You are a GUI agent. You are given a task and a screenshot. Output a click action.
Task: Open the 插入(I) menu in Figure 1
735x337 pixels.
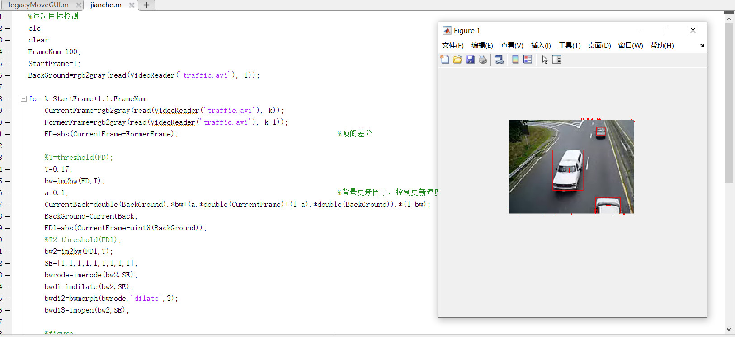tap(541, 45)
